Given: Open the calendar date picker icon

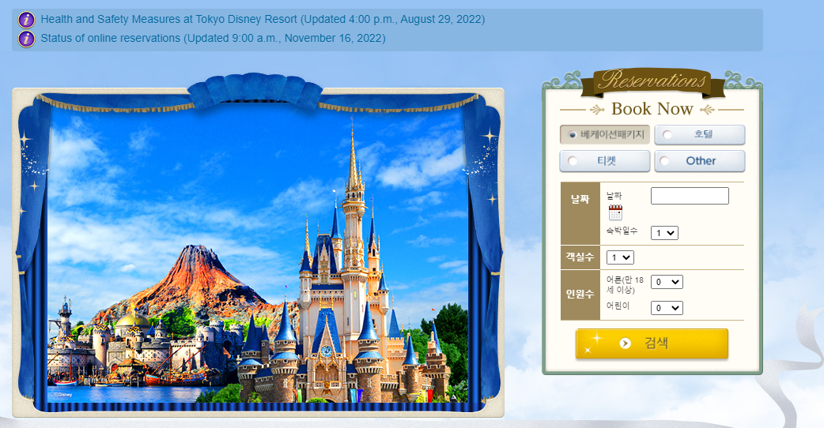Looking at the screenshot, I should coord(615,212).
